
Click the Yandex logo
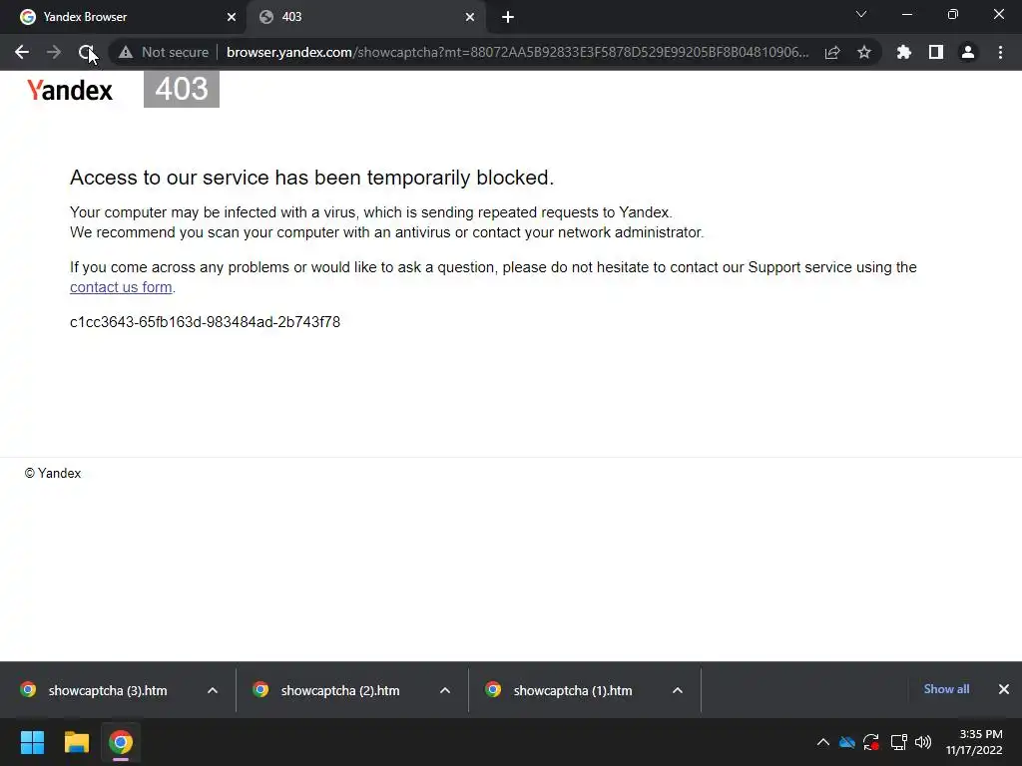tap(70, 90)
